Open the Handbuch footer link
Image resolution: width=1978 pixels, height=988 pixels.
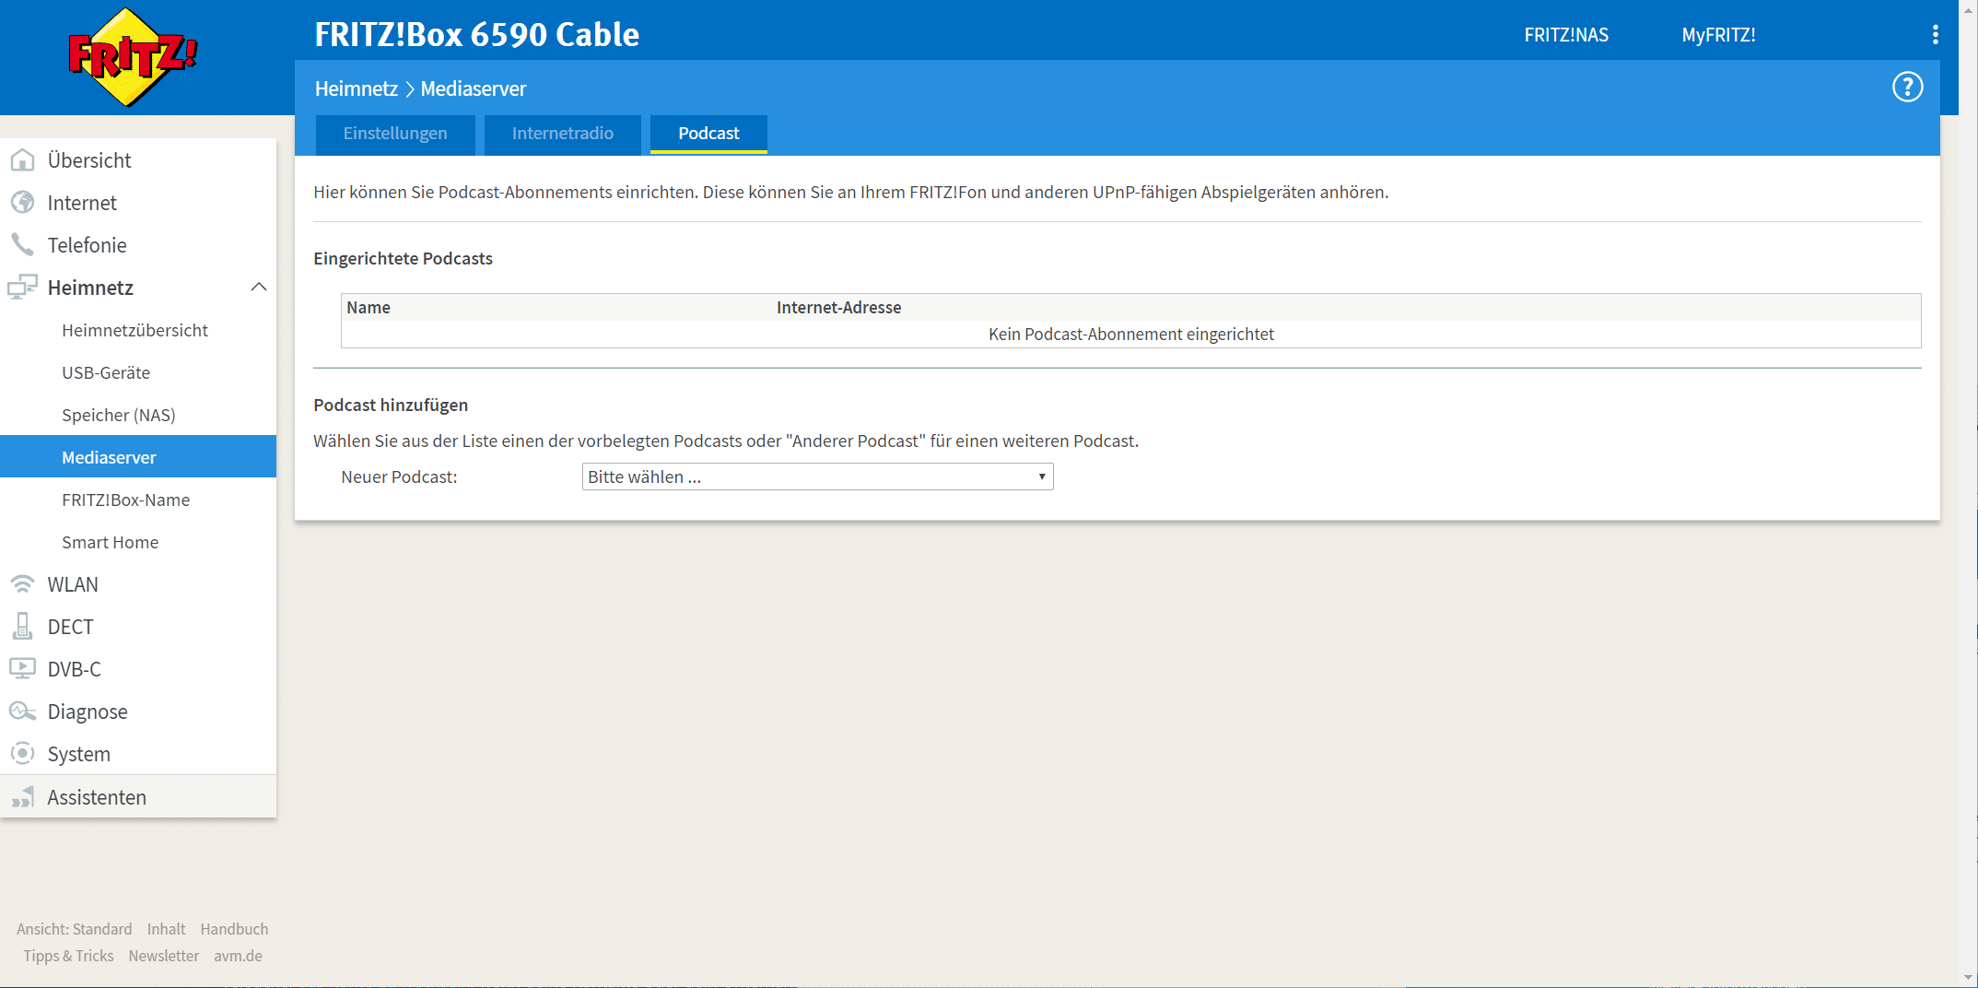(x=234, y=929)
